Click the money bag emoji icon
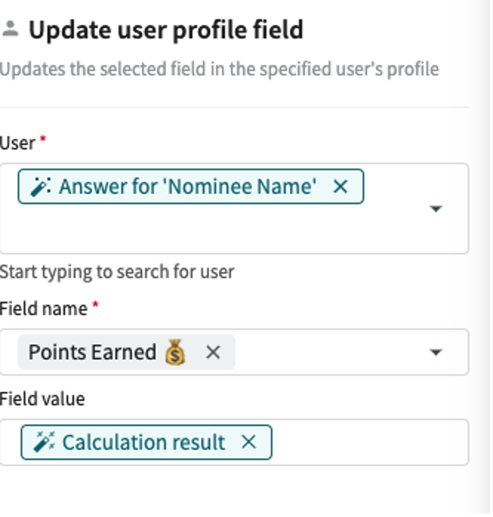493x517 pixels. (175, 353)
